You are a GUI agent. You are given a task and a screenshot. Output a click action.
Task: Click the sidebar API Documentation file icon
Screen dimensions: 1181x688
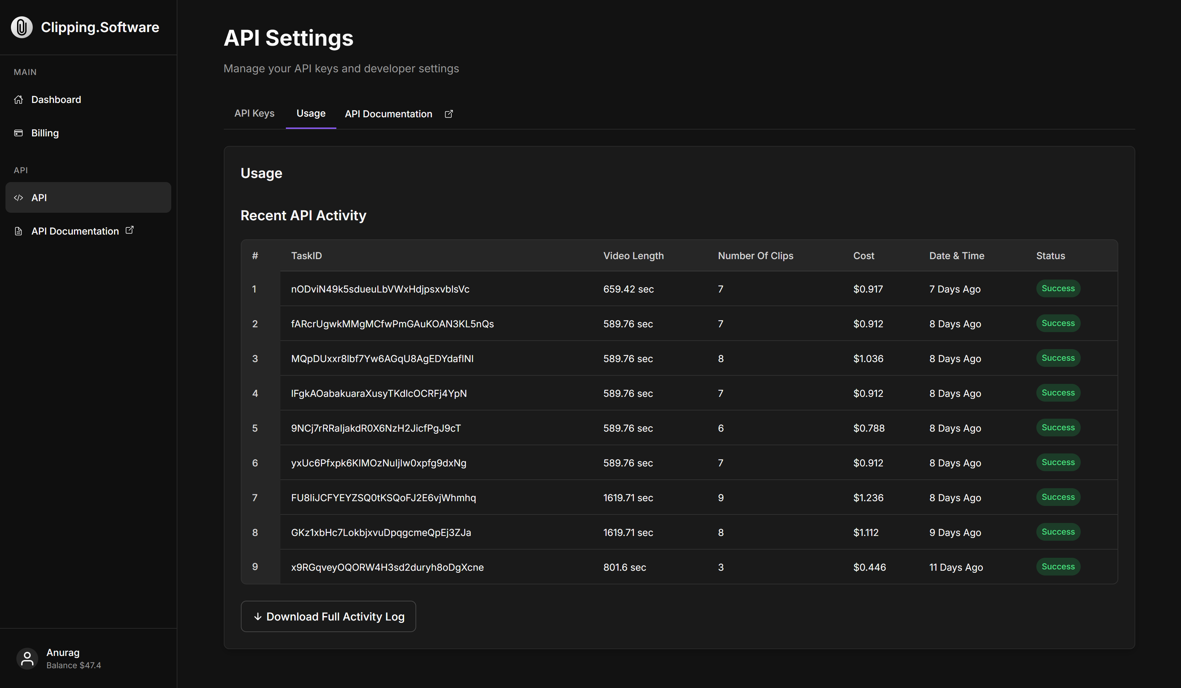click(x=18, y=231)
